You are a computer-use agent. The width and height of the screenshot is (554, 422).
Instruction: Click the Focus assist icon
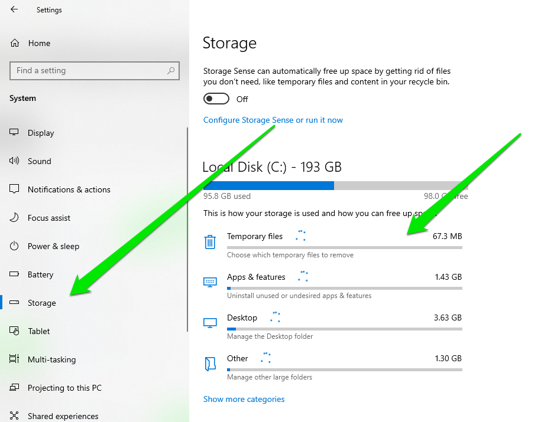tap(13, 218)
